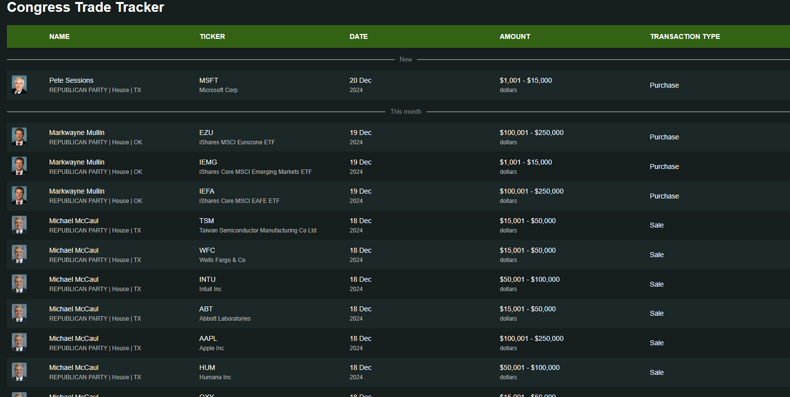This screenshot has width=790, height=397.
Task: Click the amount in the INTU row
Action: pyautogui.click(x=529, y=279)
